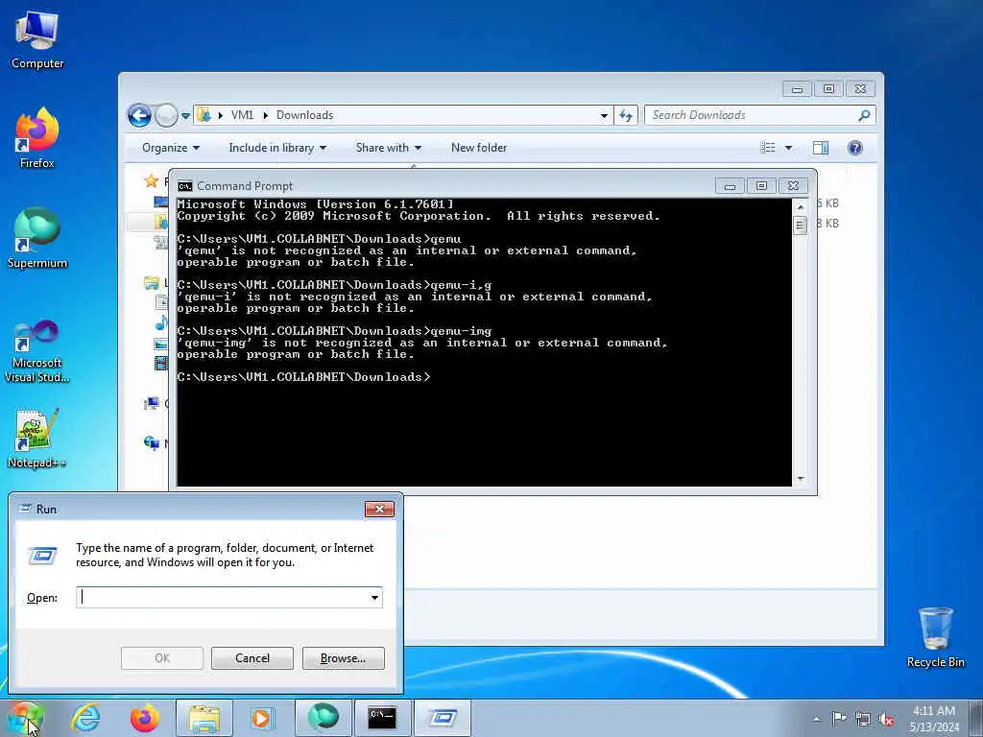
Task: Click VM1 in the address breadcrumb
Action: tap(242, 115)
